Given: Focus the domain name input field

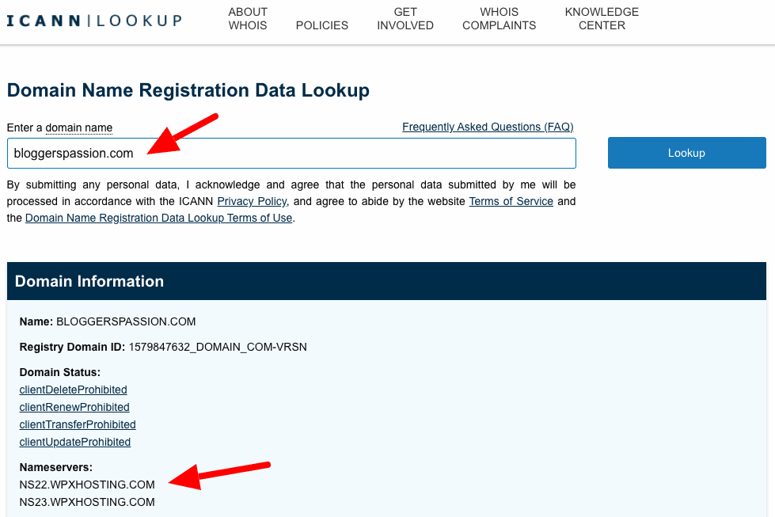Looking at the screenshot, I should tap(291, 154).
